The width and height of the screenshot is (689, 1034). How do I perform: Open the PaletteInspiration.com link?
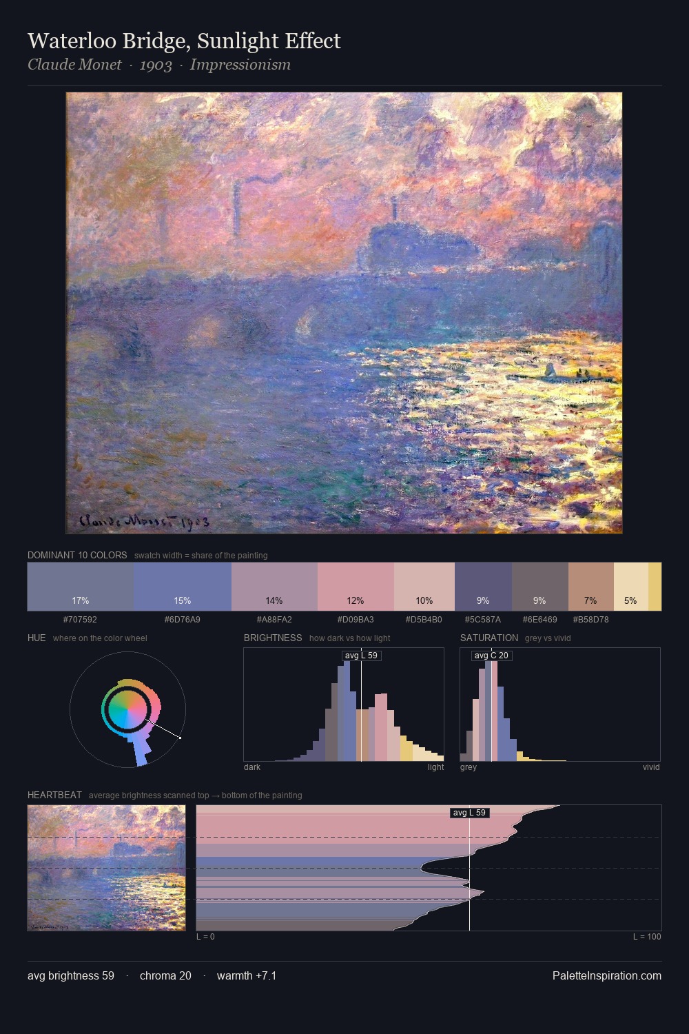607,975
